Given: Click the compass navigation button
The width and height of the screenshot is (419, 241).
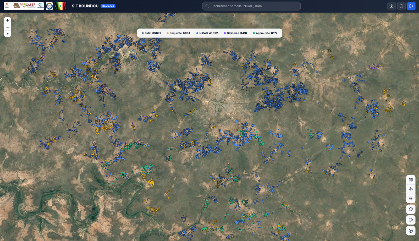Looking at the screenshot, I should [411, 231].
